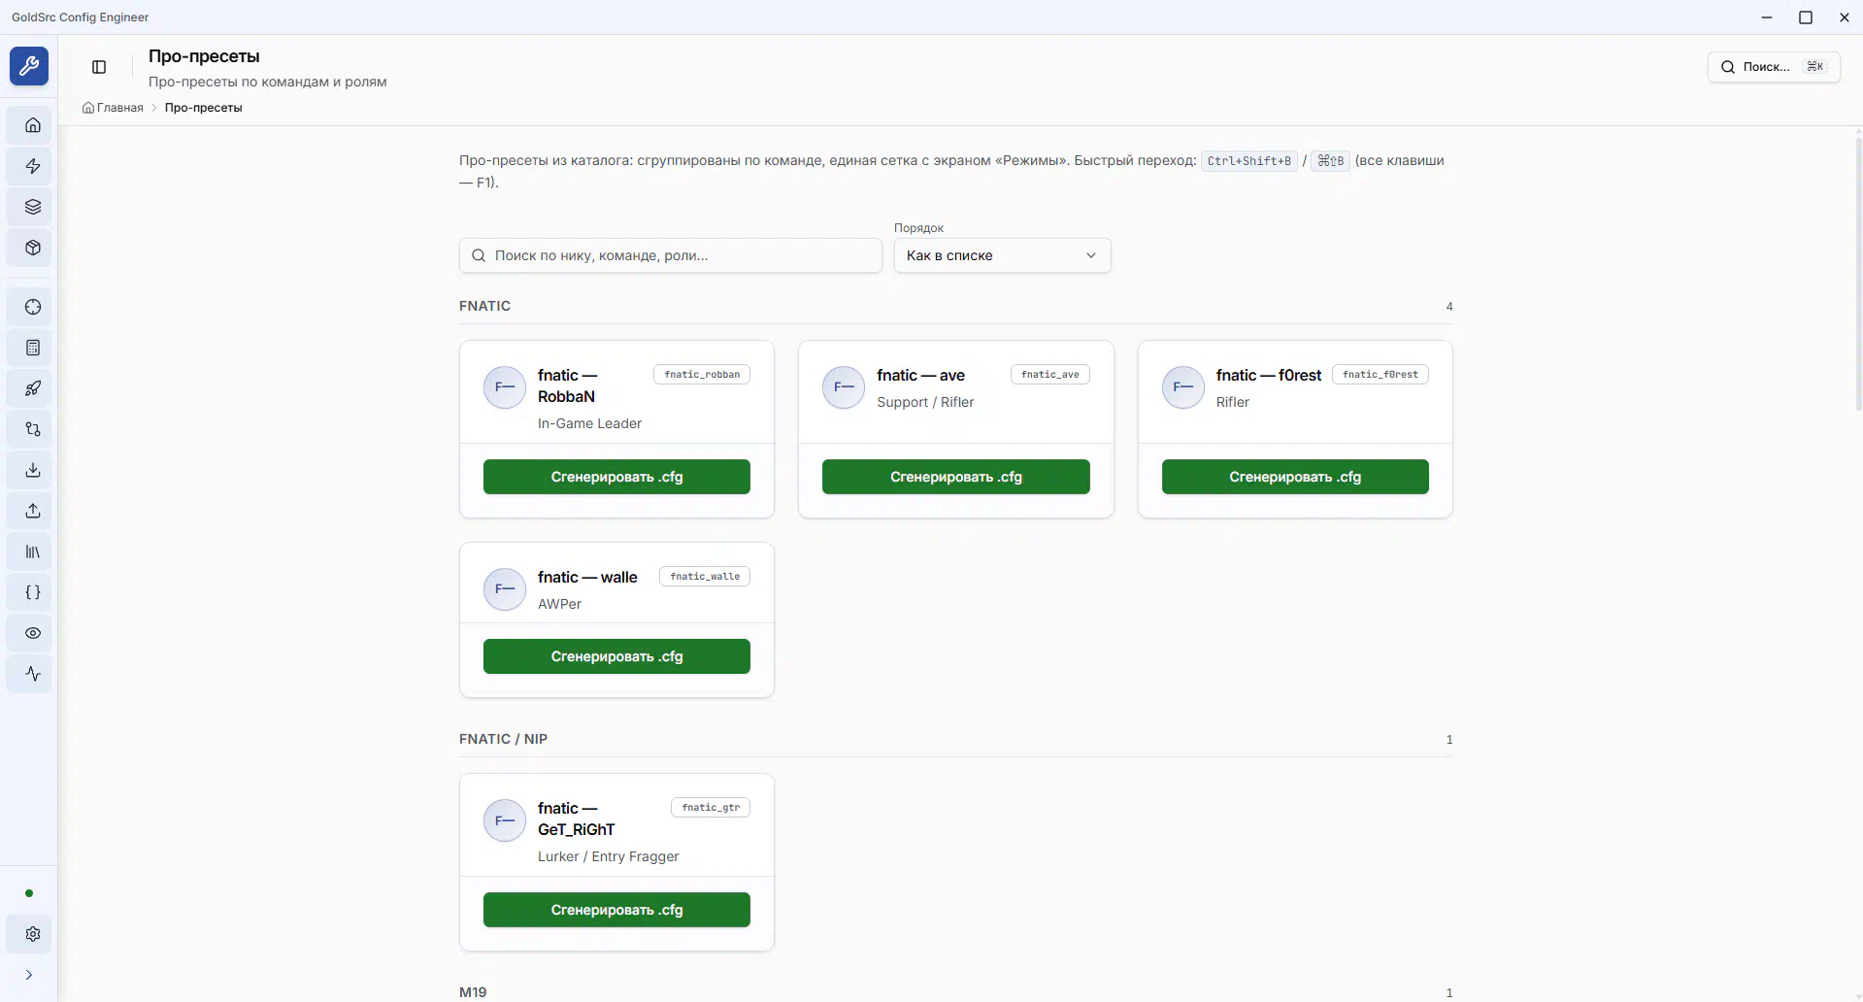Close the GoldSrc Config Engineer window
Image resolution: width=1863 pixels, height=1002 pixels.
(x=1845, y=17)
